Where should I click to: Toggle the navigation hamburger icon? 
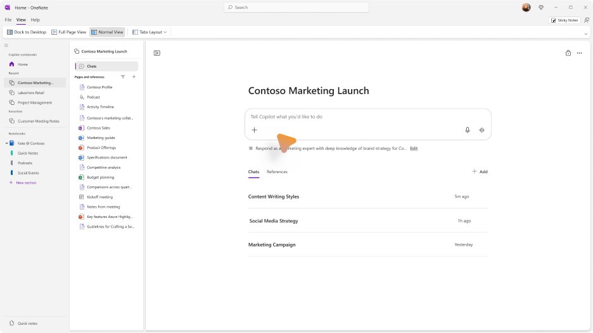click(6, 45)
